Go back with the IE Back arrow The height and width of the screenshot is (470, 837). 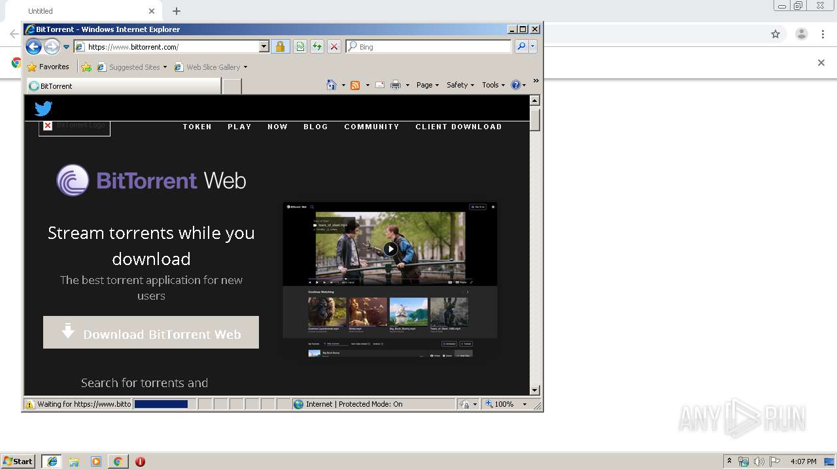[x=34, y=46]
